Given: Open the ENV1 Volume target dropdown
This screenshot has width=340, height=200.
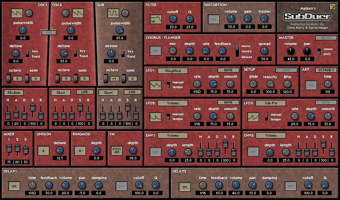Looking at the screenshot, I should coord(173,135).
